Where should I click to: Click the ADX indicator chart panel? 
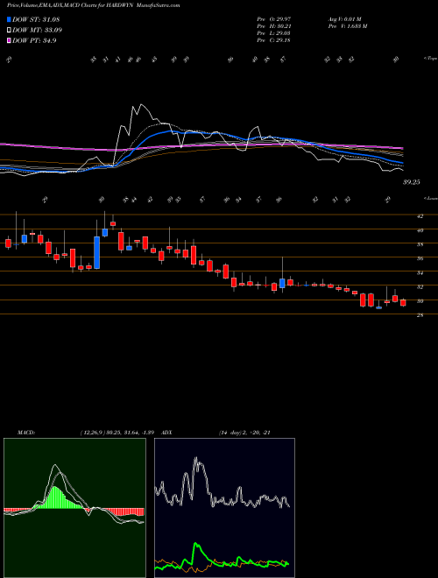224,508
